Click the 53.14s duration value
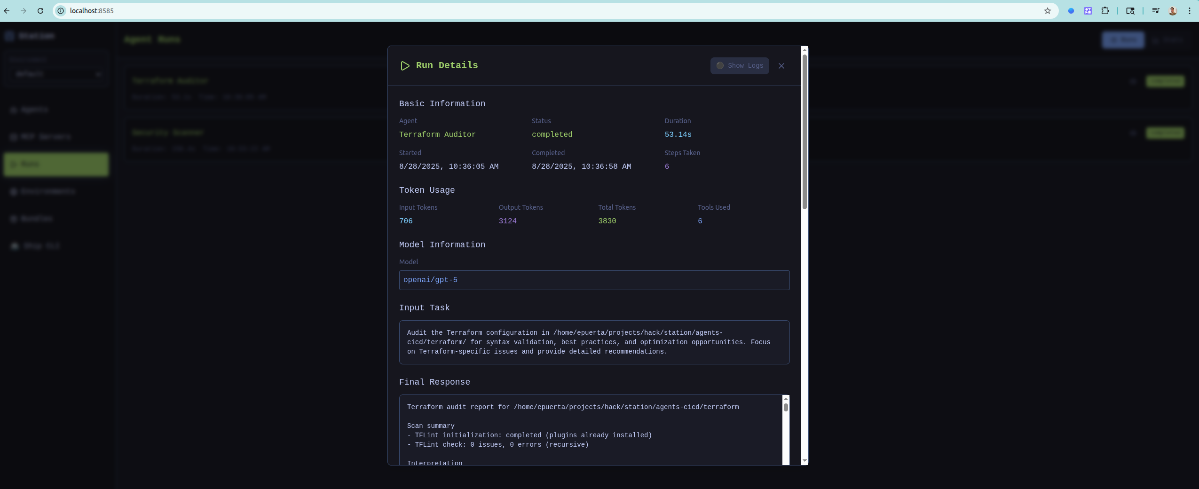 (678, 134)
